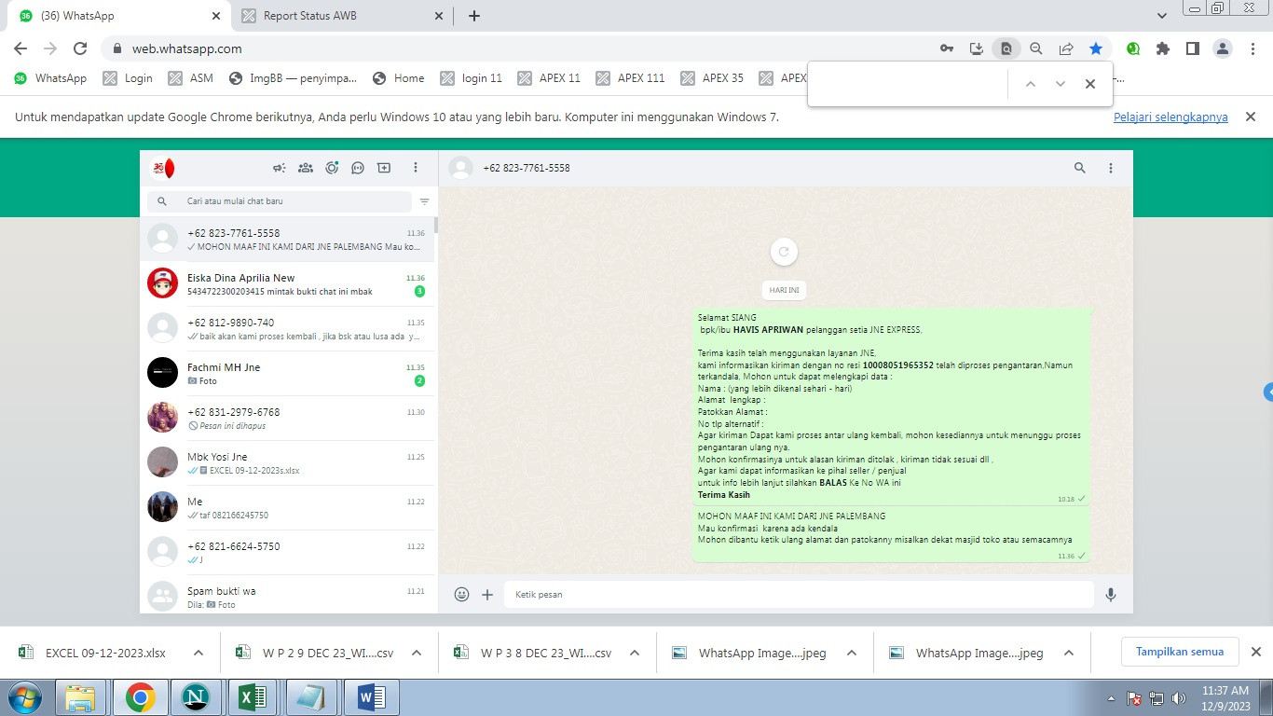Open the Extensions puzzle icon
The width and height of the screenshot is (1273, 716).
pyautogui.click(x=1163, y=48)
